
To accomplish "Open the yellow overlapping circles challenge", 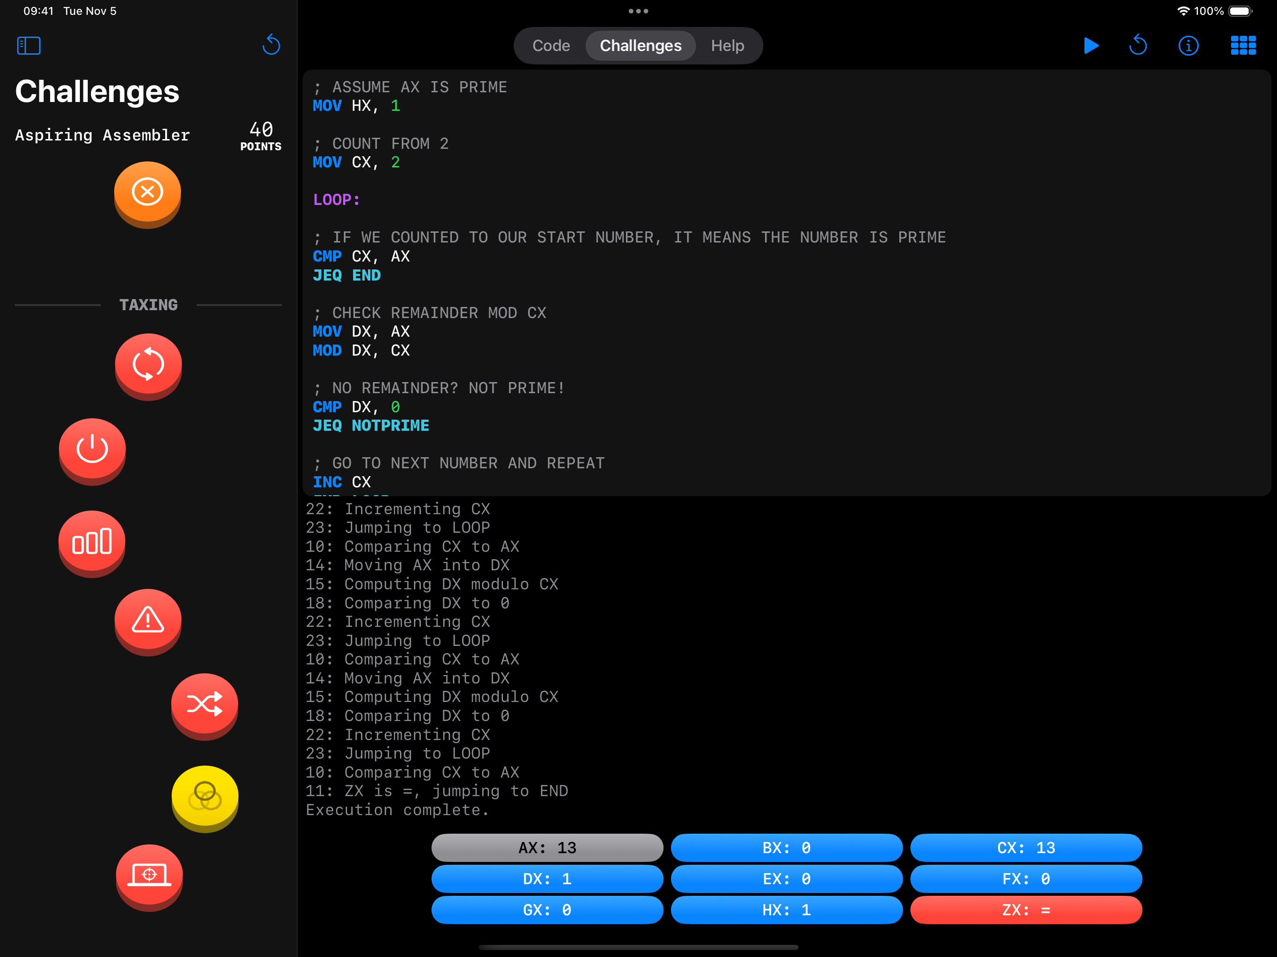I will (205, 798).
